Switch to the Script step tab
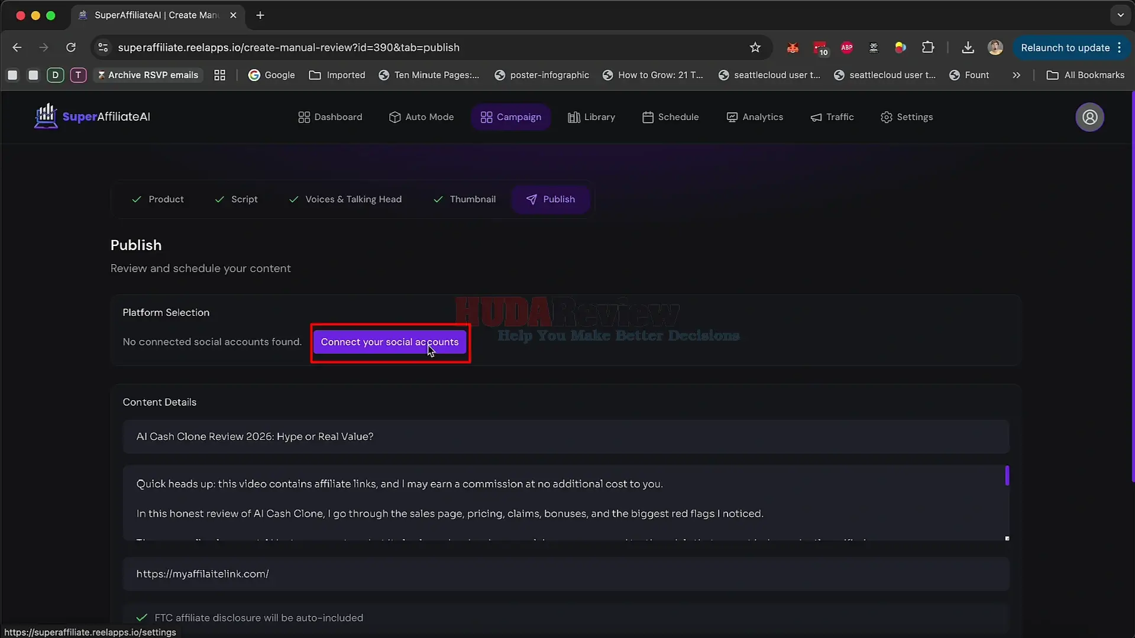 click(236, 199)
